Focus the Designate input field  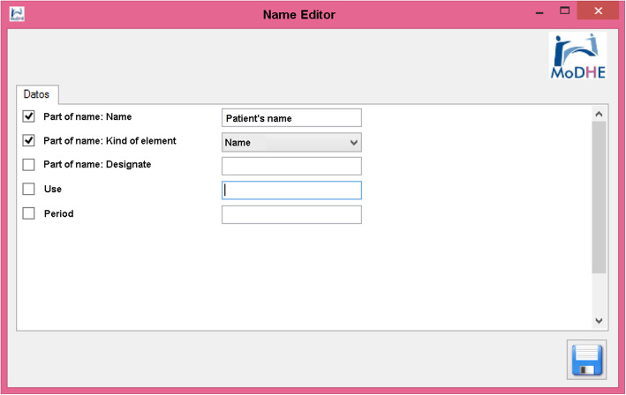click(291, 166)
